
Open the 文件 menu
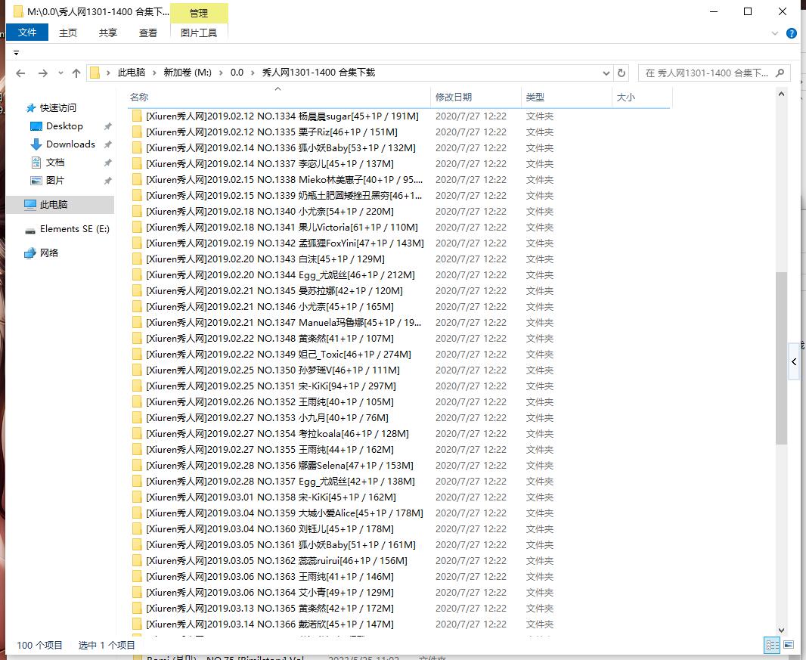tap(27, 33)
